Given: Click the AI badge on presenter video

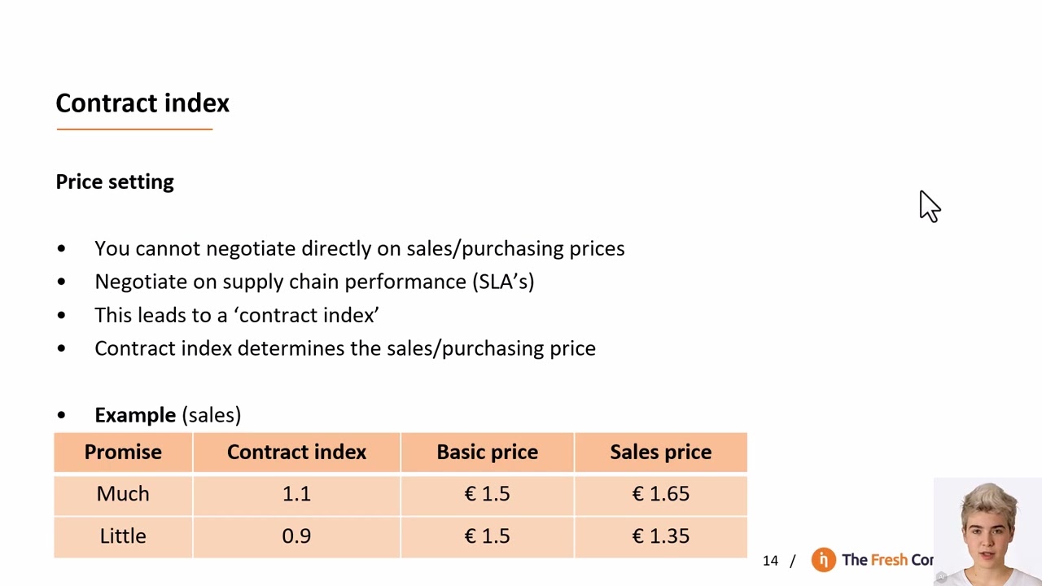Looking at the screenshot, I should [x=941, y=577].
